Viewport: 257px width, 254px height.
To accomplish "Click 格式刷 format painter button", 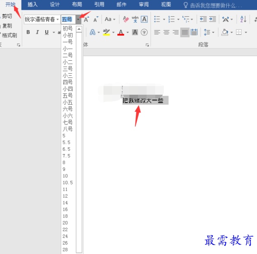I will (9, 35).
